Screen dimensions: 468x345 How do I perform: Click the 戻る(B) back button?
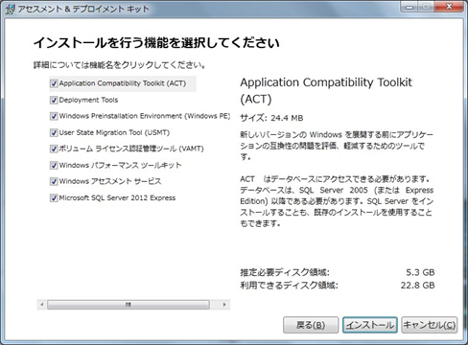coord(311,325)
